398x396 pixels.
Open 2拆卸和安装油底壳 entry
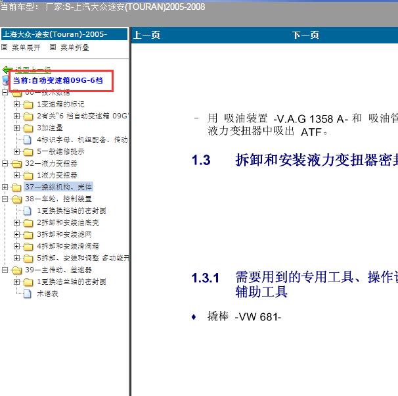(x=68, y=222)
